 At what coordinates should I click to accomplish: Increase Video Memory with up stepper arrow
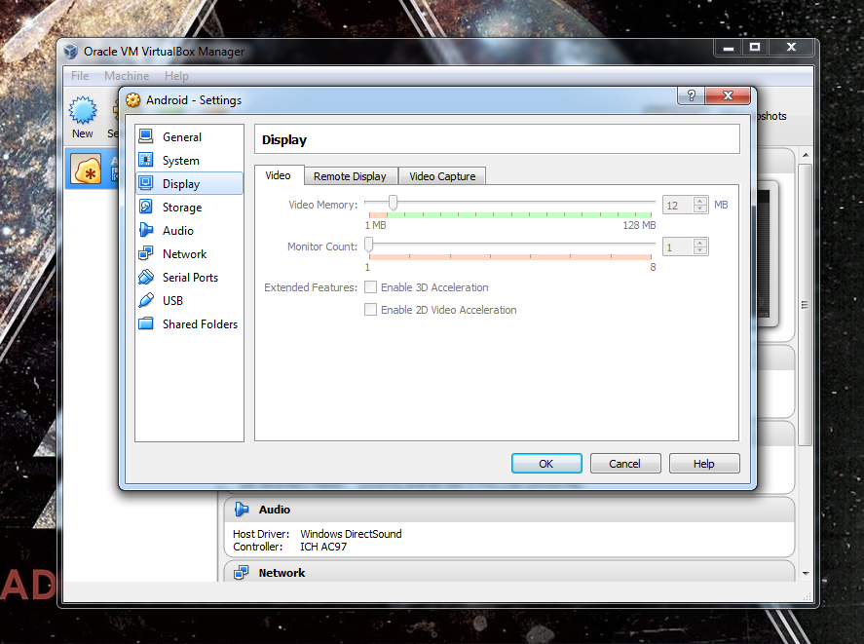[699, 201]
